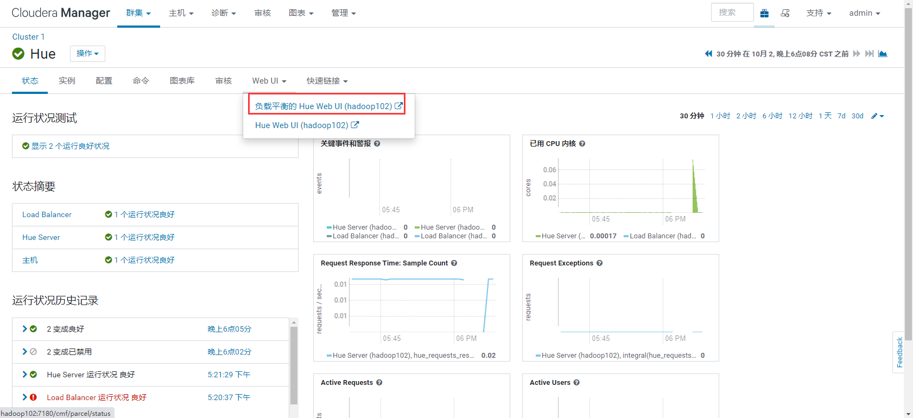
Task: Open the parcel status gift-box icon
Action: pos(764,13)
